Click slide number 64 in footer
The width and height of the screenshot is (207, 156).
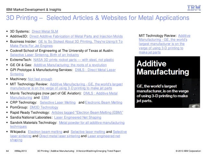point(7,151)
